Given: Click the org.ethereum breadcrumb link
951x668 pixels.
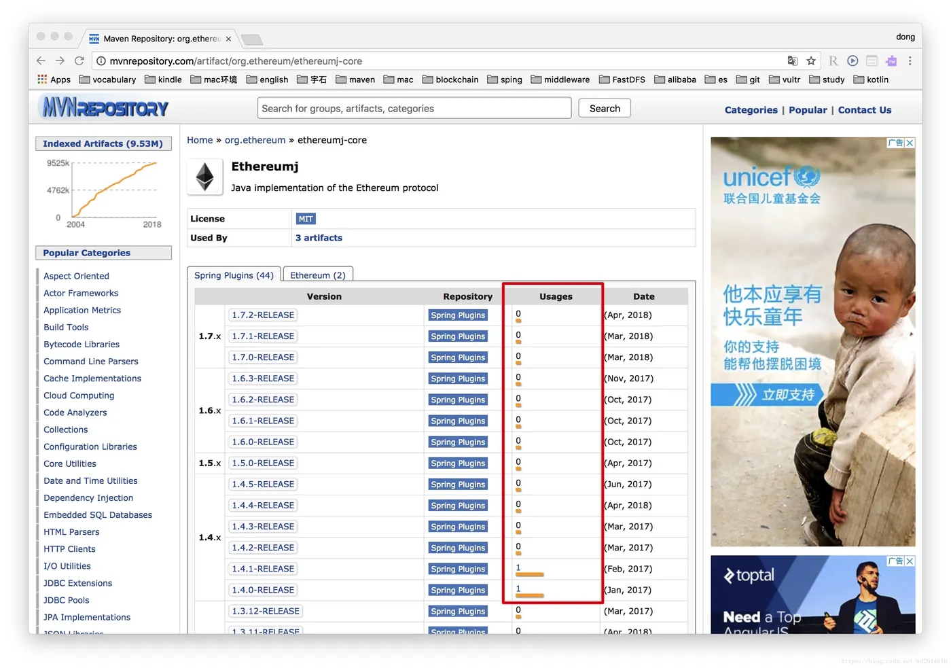Looking at the screenshot, I should [255, 140].
